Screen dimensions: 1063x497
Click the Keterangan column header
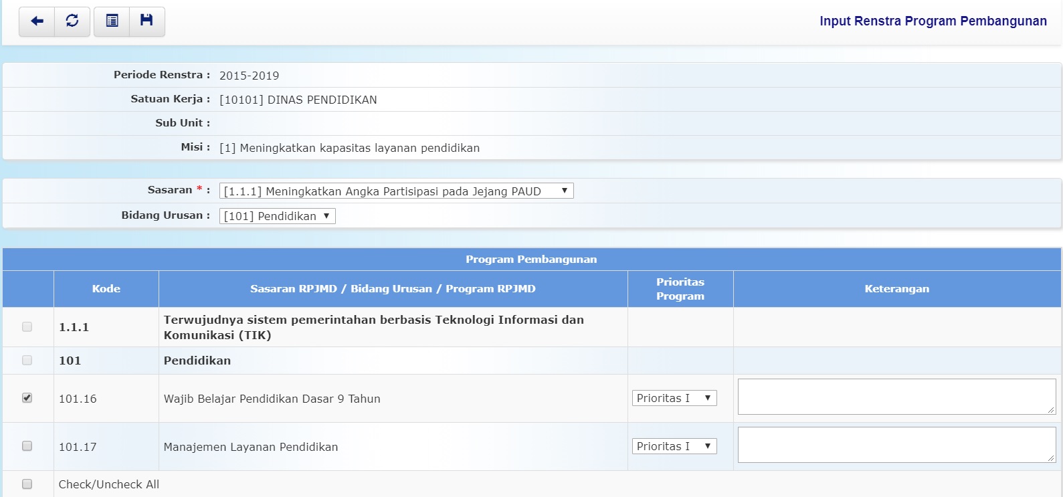(897, 289)
